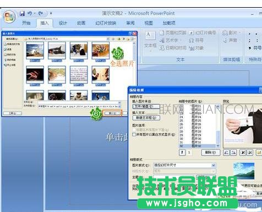Click 页眉和页脚 header and footer
262x212 pixels.
click(x=173, y=33)
